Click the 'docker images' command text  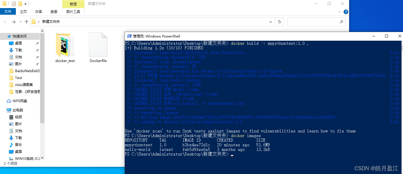click(246, 136)
